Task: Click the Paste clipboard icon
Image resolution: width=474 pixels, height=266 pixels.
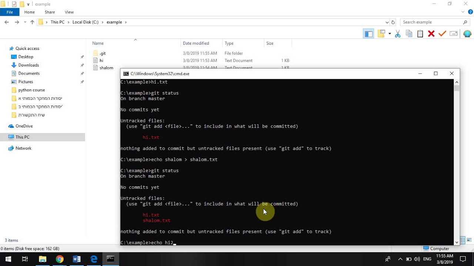Action: pyautogui.click(x=420, y=34)
